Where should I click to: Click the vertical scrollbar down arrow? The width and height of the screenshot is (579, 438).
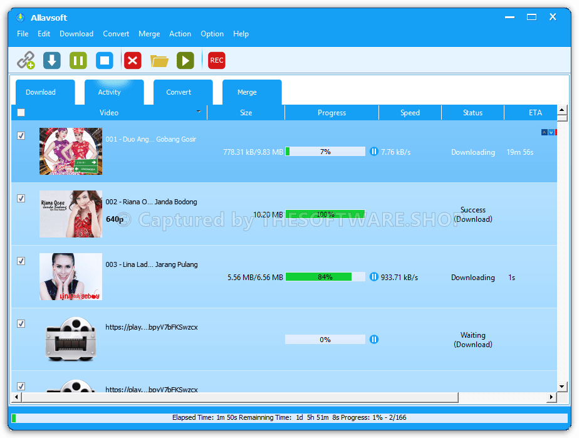pyautogui.click(x=561, y=387)
